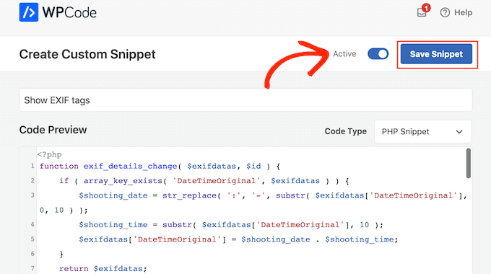Click the 'Code Preview' heading
The height and width of the screenshot is (274, 491).
tap(53, 130)
